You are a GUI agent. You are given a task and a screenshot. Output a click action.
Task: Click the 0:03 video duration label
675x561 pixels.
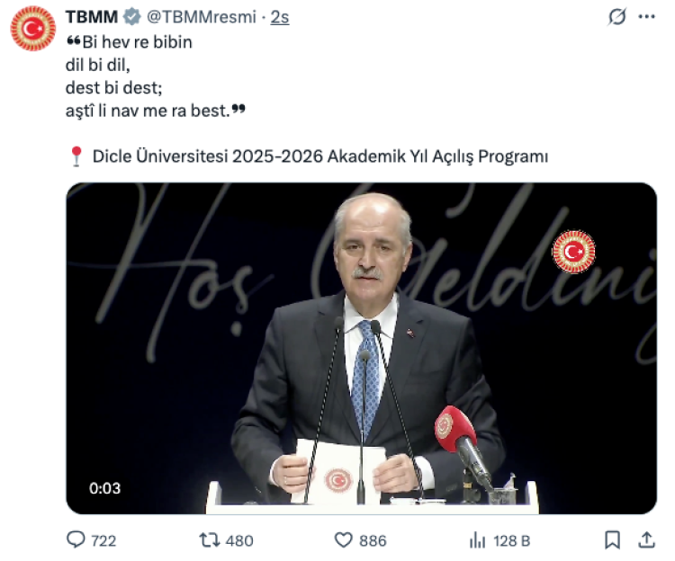pos(104,488)
